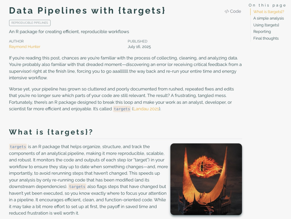
Task: Open the Code menu button
Action: (233, 11)
